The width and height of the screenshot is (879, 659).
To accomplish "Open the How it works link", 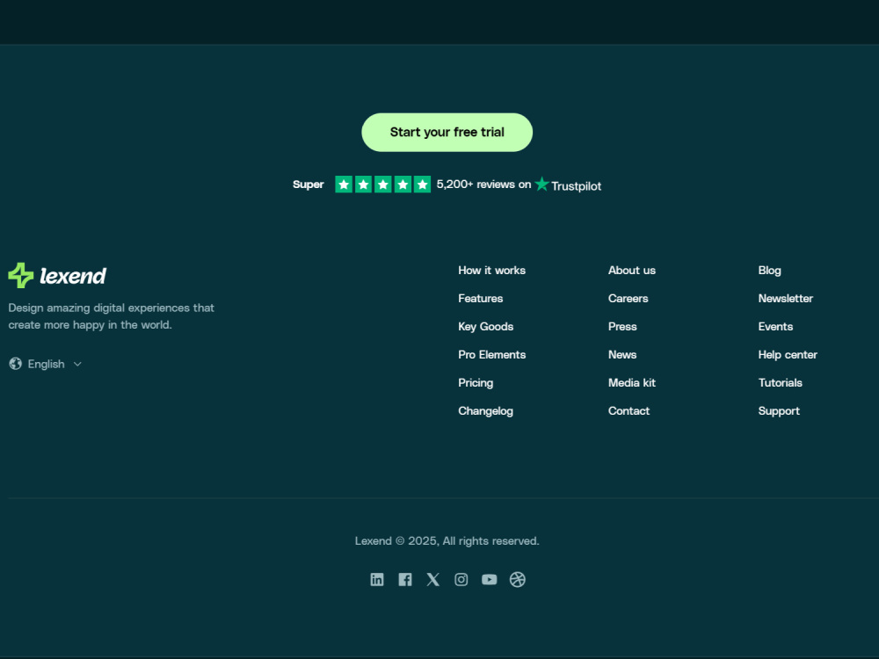I will coord(491,270).
